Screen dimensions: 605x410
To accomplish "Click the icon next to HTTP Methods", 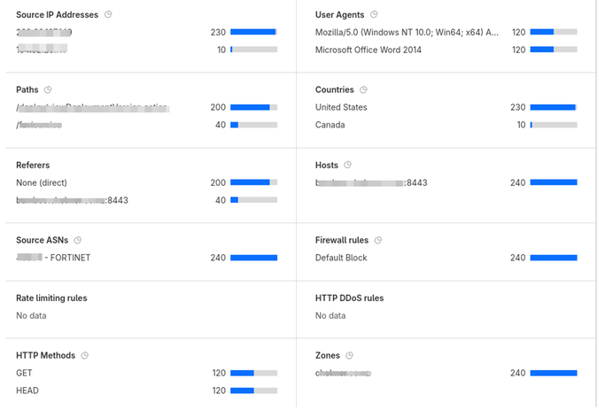I will pyautogui.click(x=84, y=356).
